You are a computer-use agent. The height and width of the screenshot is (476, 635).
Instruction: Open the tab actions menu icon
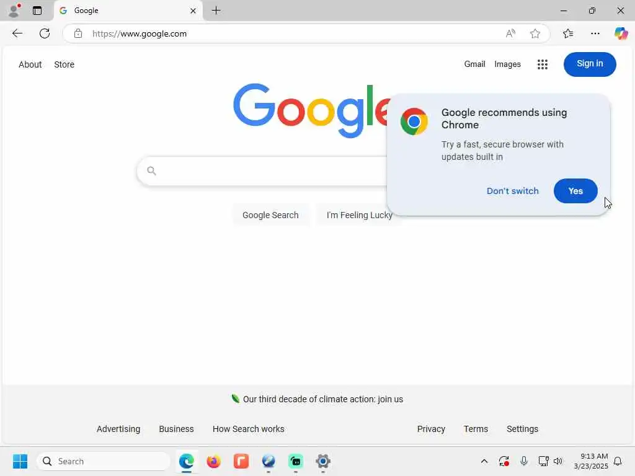(x=37, y=11)
